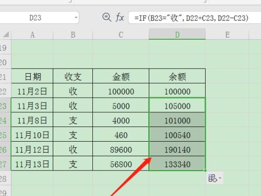The width and height of the screenshot is (261, 196).
Task: Open auto fill options dropdown arrow
Action: tap(220, 178)
